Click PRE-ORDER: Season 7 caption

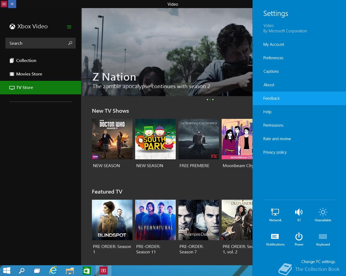[191, 249]
